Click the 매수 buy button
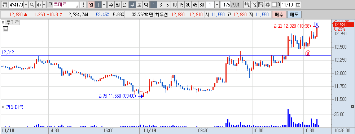The height and width of the screenshot is (134, 355). (279, 15)
